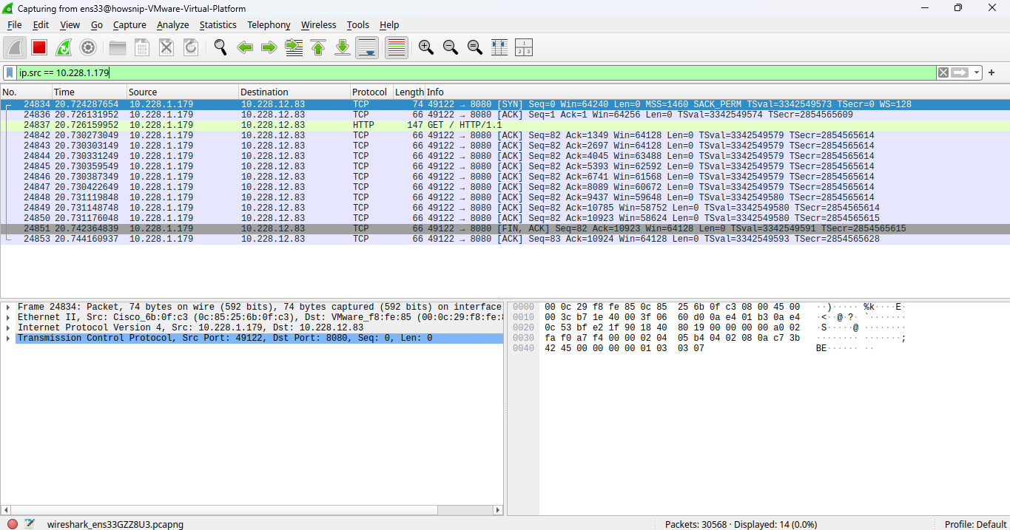Viewport: 1010px width, 530px height.
Task: Jump to the last packet
Action: click(343, 47)
